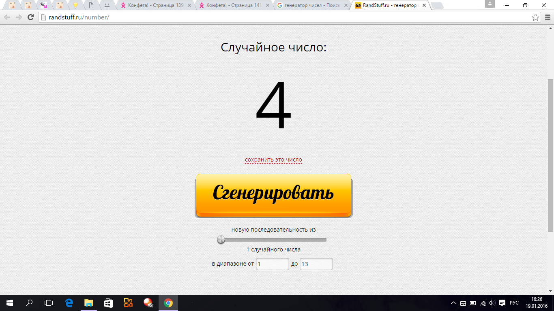Screen dimensions: 554x311
Task: Open the Windows Start menu
Action: pos(10,302)
